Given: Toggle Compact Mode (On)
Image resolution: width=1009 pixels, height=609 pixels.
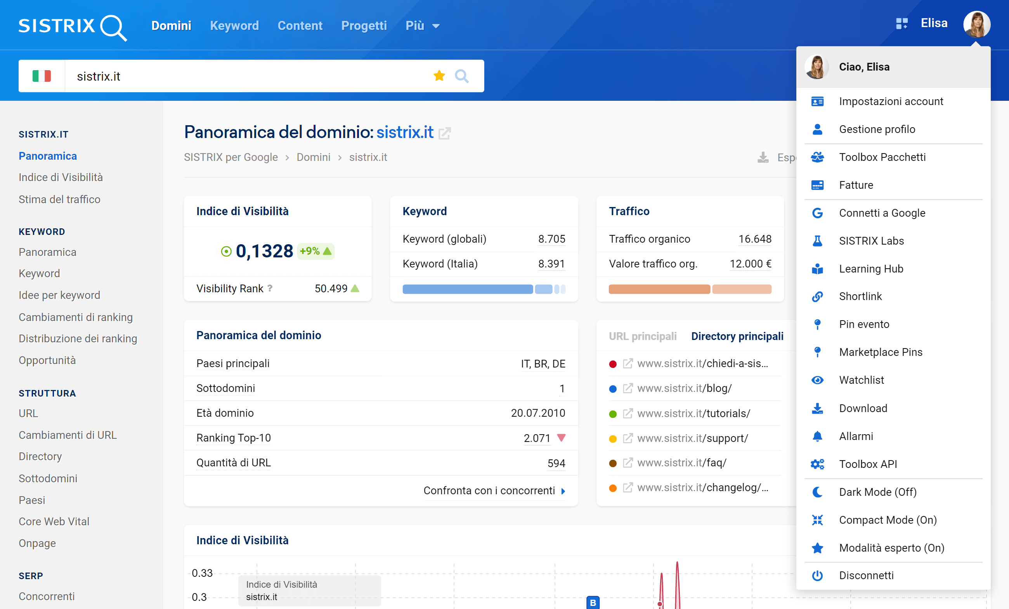Looking at the screenshot, I should (x=893, y=520).
